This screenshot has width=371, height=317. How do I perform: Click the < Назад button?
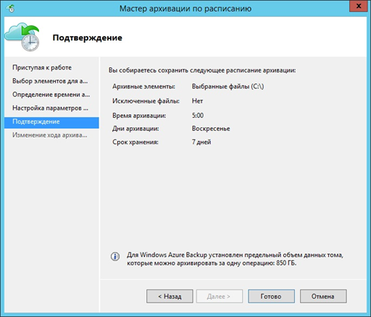click(170, 296)
